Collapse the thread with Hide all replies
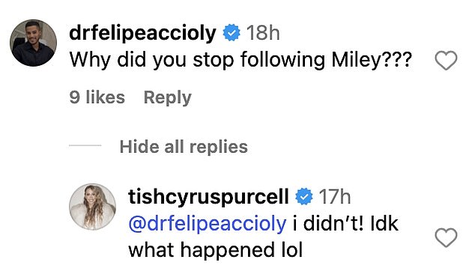Image resolution: width=475 pixels, height=271 pixels. 184,147
